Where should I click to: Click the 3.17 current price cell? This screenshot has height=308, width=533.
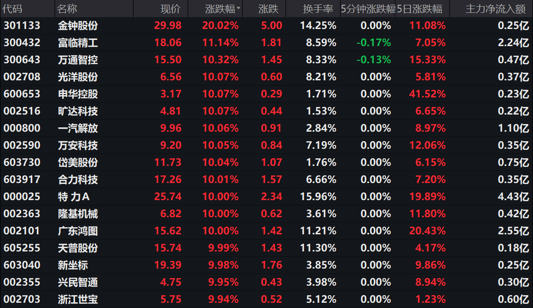[x=171, y=94]
